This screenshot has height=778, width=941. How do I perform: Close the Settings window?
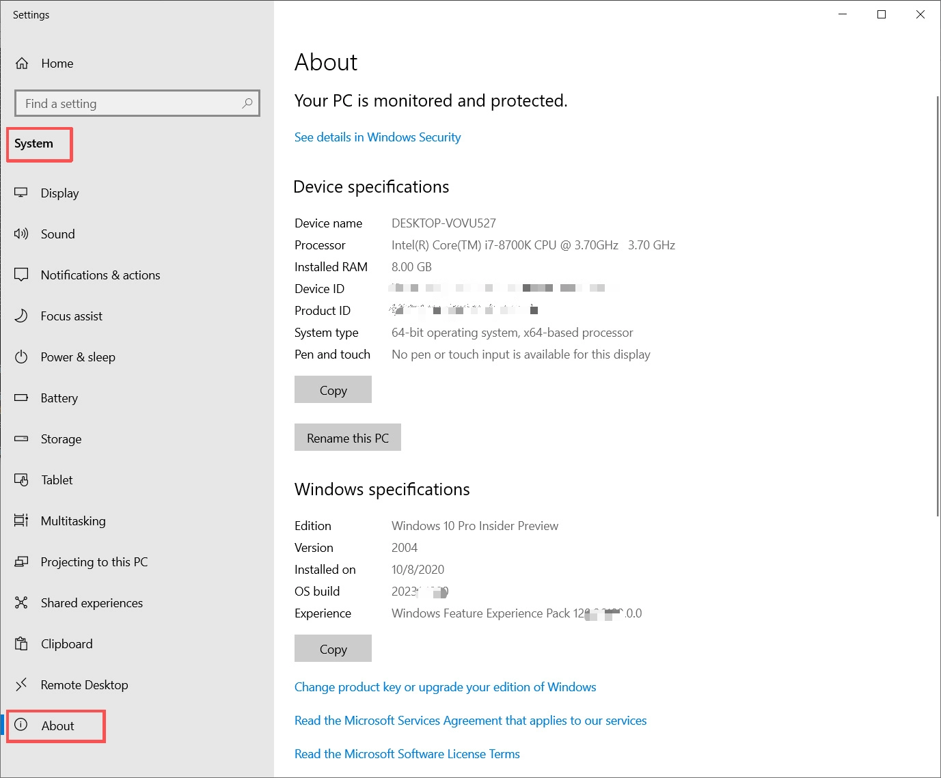(x=920, y=14)
